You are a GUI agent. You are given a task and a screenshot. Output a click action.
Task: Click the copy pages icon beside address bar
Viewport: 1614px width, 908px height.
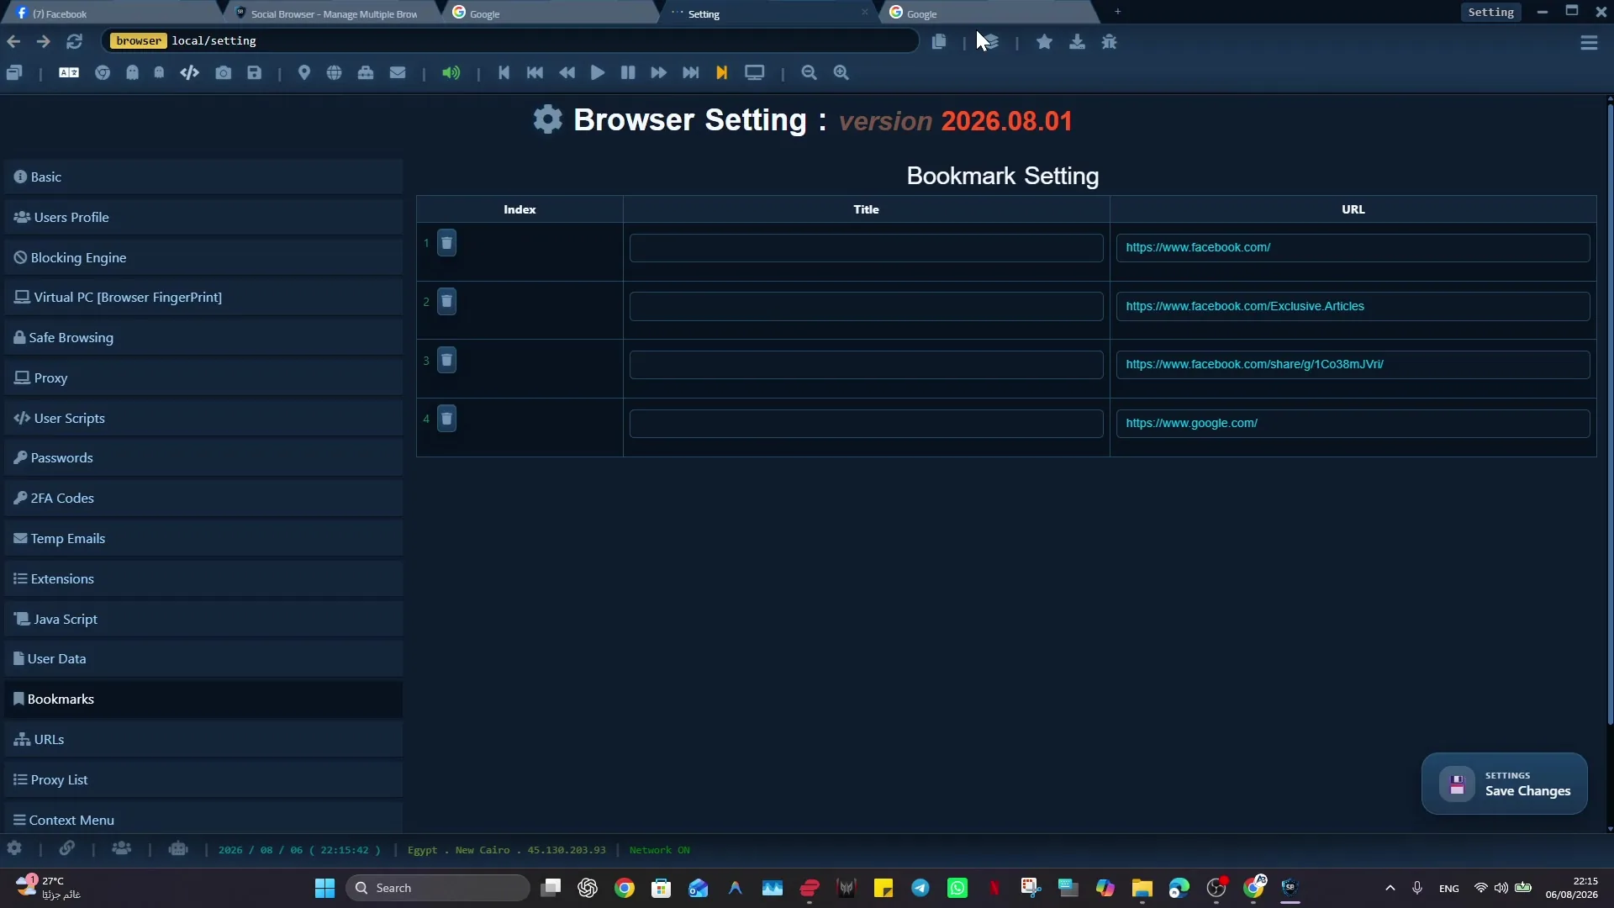point(939,42)
